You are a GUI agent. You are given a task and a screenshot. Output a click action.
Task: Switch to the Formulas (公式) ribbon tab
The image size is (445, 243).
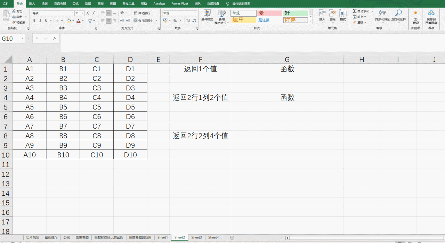coord(75,3)
